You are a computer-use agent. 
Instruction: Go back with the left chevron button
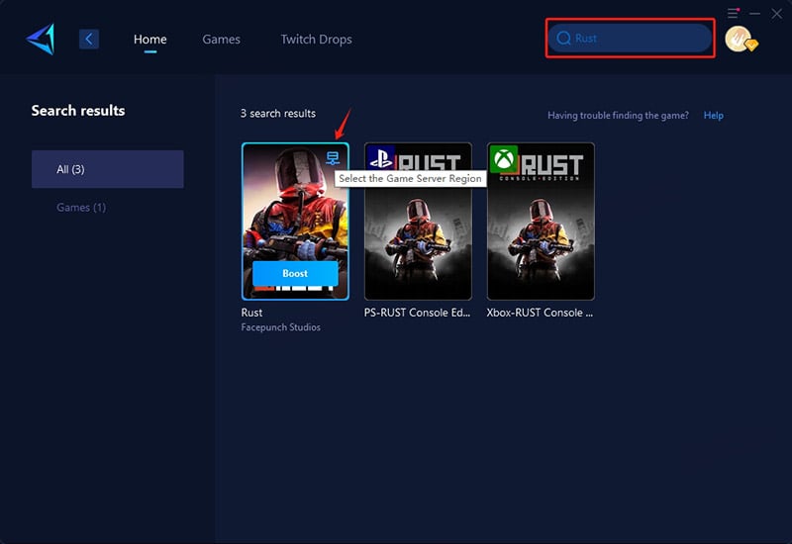[89, 39]
